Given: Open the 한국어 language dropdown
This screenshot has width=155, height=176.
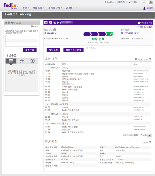Looking at the screenshot, I should coord(135,2).
